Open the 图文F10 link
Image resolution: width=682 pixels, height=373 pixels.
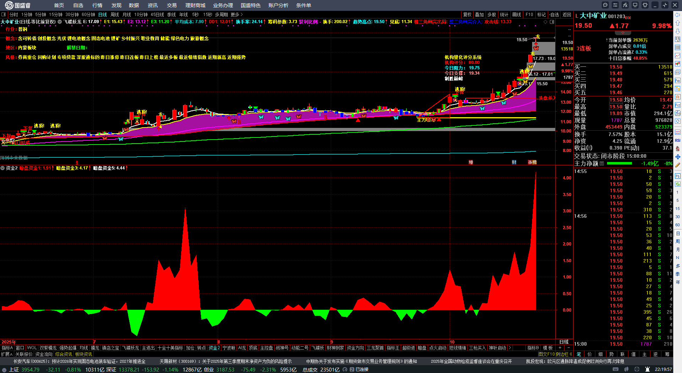(x=546, y=354)
